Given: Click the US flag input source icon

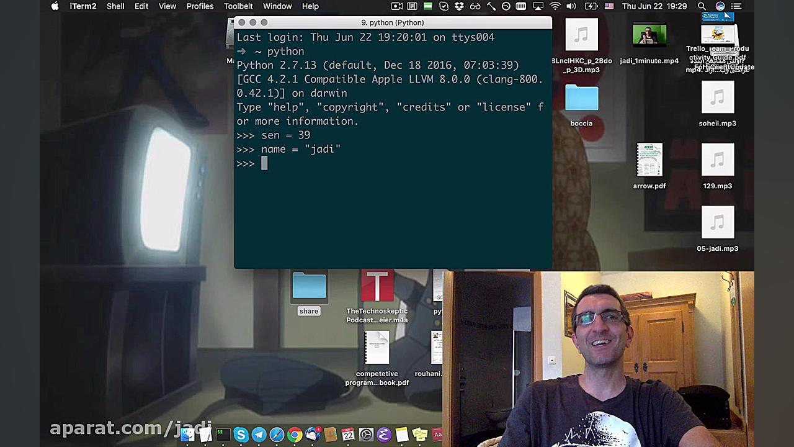Looking at the screenshot, I should [x=609, y=6].
